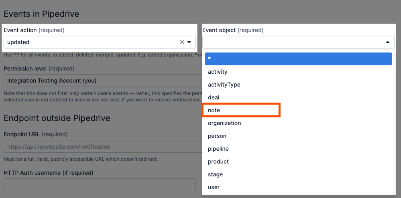401x198 pixels.
Task: Choose 'activityType' from Event object list
Action: tap(298, 85)
